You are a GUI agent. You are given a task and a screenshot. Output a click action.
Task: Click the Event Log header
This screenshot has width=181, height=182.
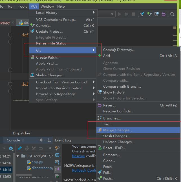pyautogui.click(x=63, y=140)
